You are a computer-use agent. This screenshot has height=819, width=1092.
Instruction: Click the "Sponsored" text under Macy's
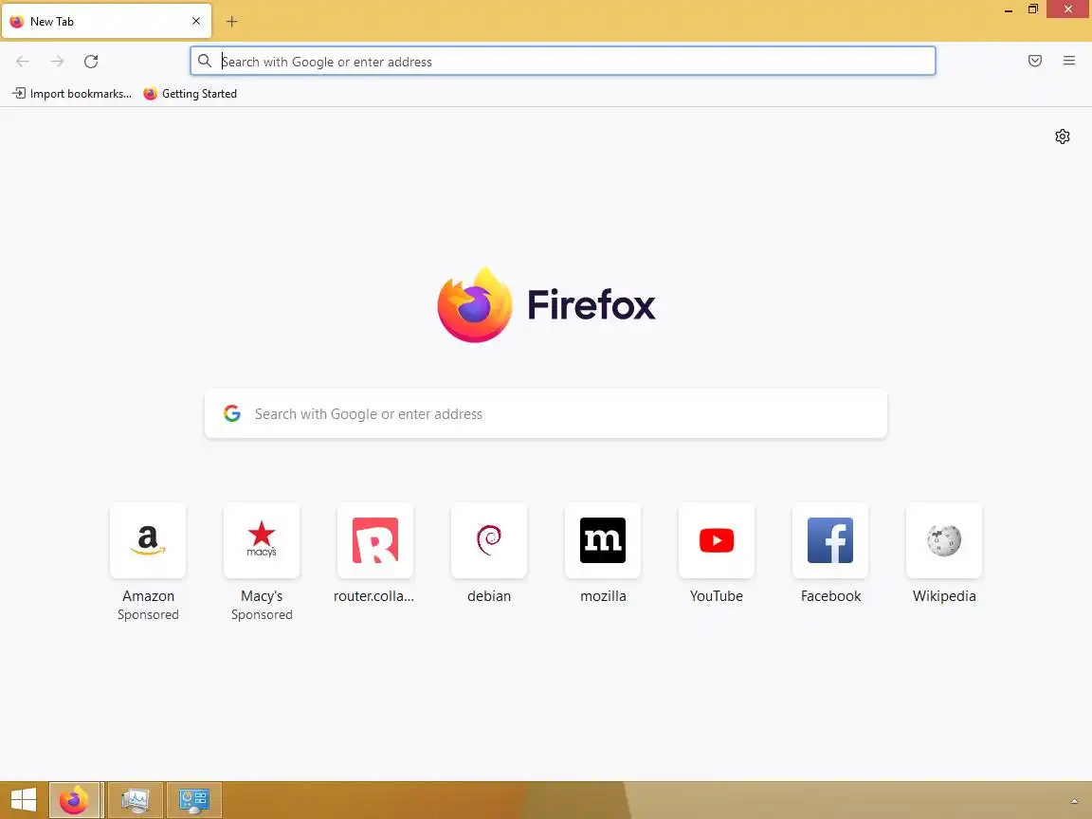click(x=262, y=614)
